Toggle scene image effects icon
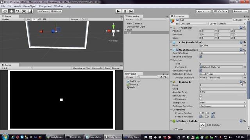Image resolution: width=250 pixels, height=140 pixels. 45,19
